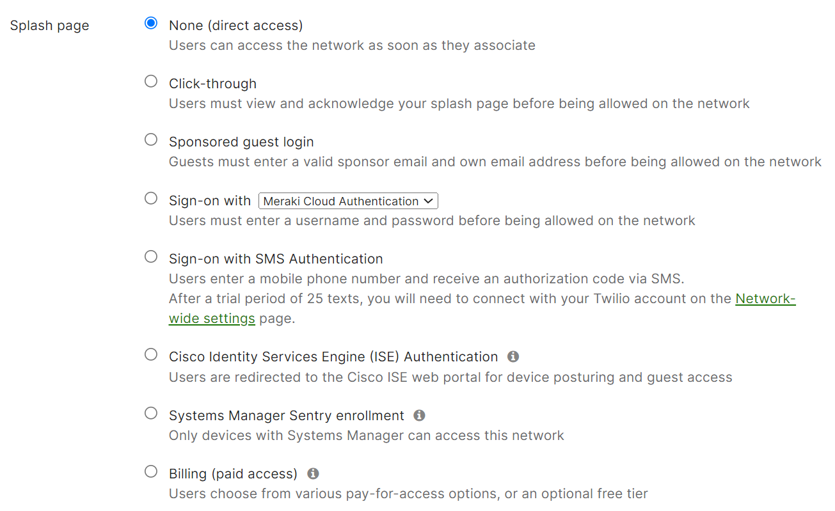Open the Meraki Cloud Authentication dropdown
The height and width of the screenshot is (511, 835).
click(348, 201)
